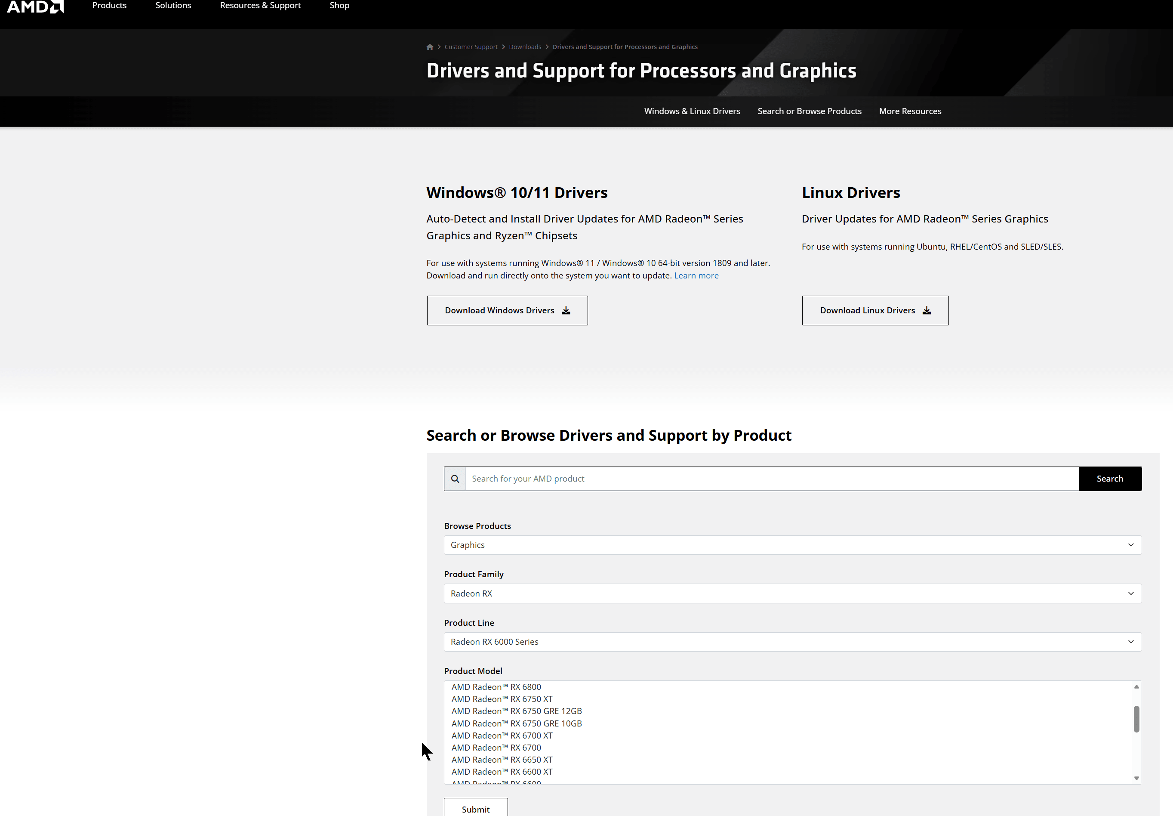Click Download Windows Drivers button
The height and width of the screenshot is (816, 1173).
point(507,310)
